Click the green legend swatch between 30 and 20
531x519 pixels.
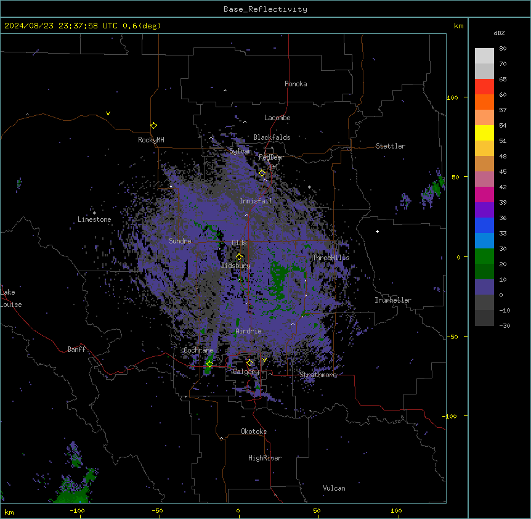484,256
